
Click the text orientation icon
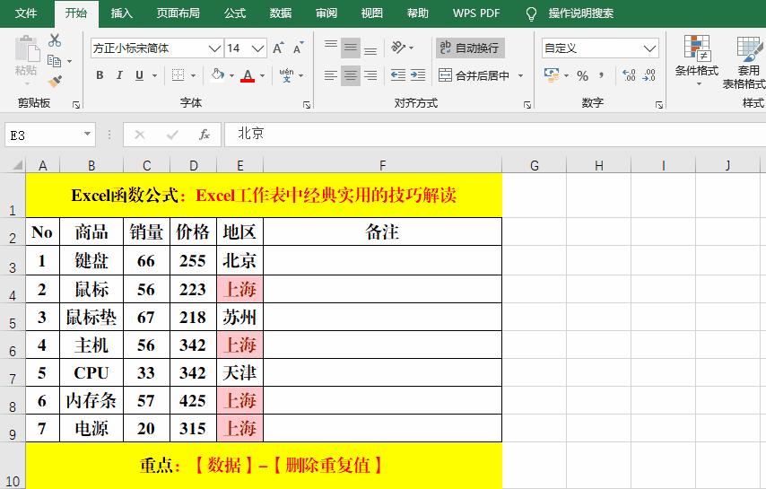398,48
